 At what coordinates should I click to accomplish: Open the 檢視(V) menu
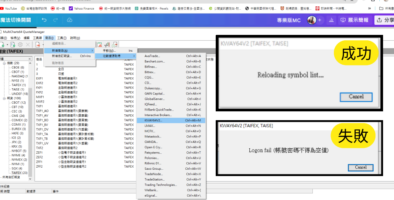point(15,38)
